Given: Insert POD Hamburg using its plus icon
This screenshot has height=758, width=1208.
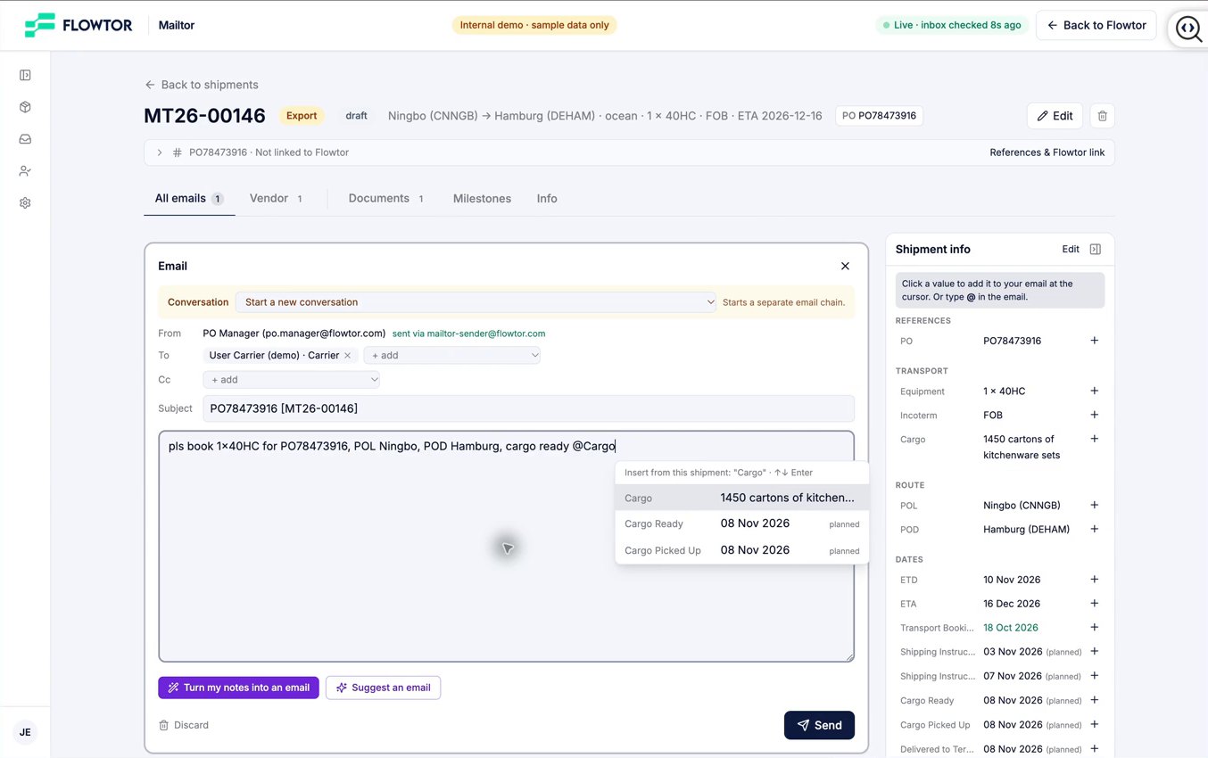Looking at the screenshot, I should (x=1095, y=529).
